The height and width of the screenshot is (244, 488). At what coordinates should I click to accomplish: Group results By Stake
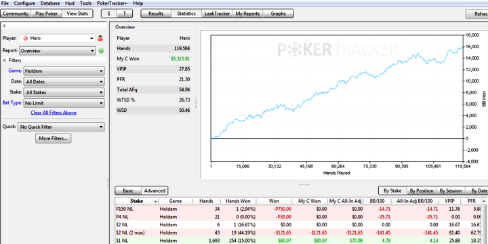tap(392, 190)
